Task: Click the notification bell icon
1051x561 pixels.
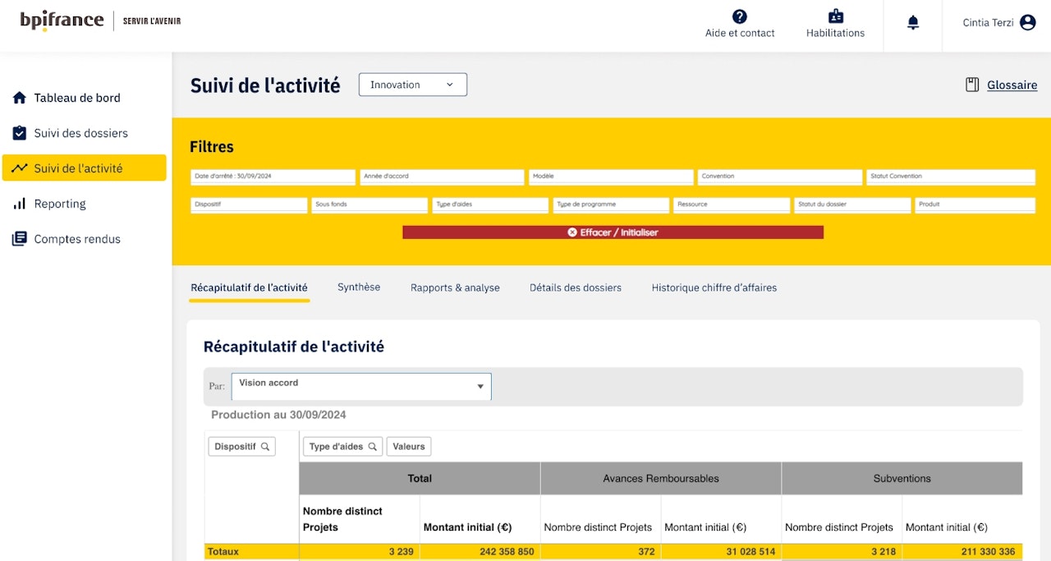Action: [912, 23]
